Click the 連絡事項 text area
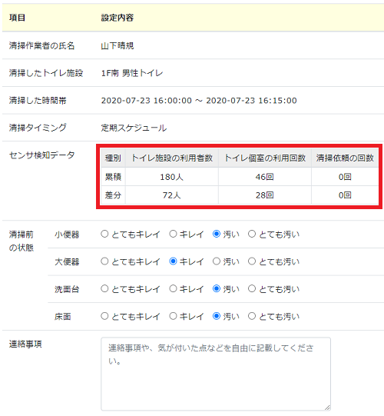384x416 pixels. click(216, 374)
